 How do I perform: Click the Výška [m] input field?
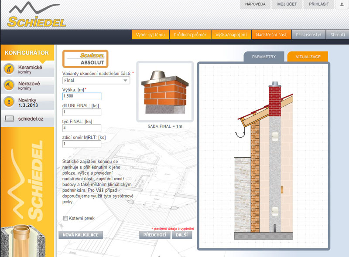point(82,96)
